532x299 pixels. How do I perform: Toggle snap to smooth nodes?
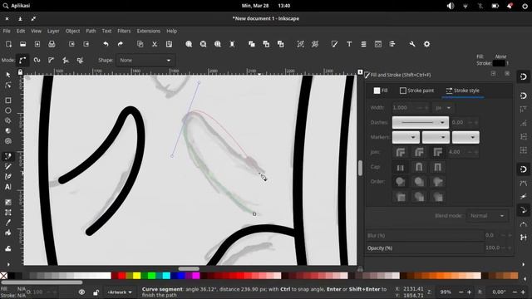click(524, 224)
